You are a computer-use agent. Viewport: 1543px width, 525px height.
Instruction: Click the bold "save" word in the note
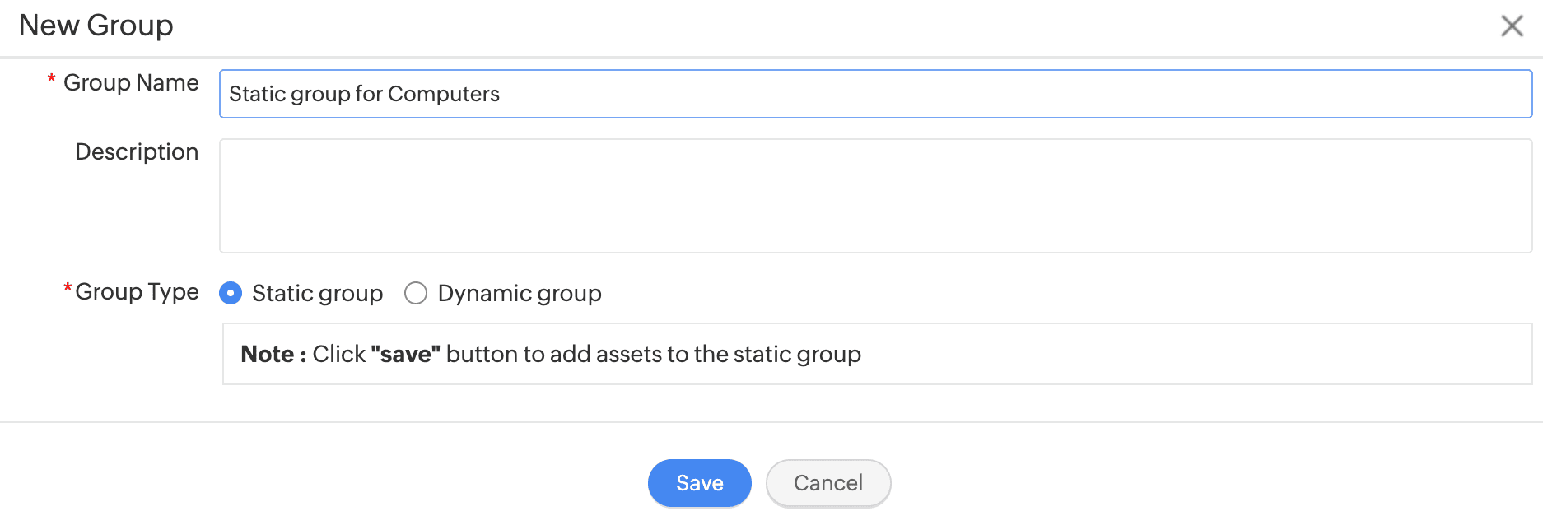click(405, 354)
